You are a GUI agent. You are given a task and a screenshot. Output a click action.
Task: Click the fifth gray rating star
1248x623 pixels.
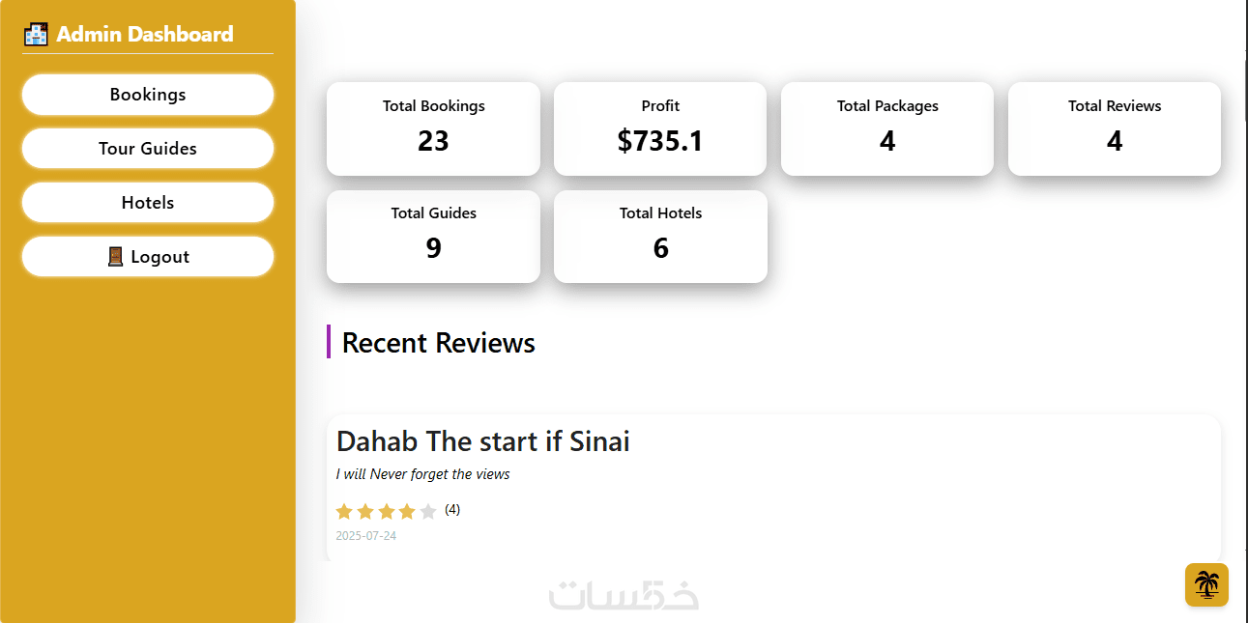click(x=428, y=511)
